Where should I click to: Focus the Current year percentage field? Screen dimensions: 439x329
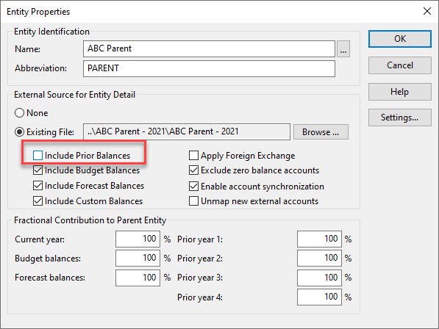(138, 239)
